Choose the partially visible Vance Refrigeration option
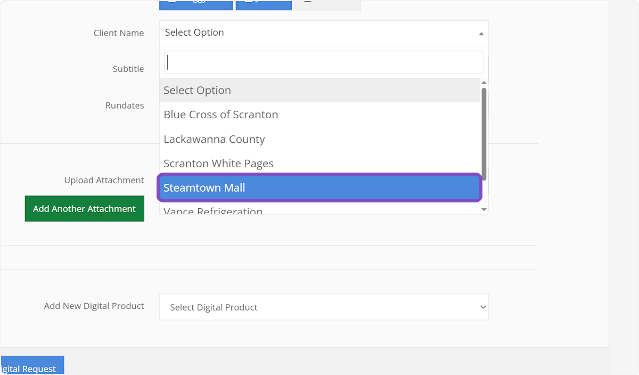639x375 pixels. click(x=319, y=210)
